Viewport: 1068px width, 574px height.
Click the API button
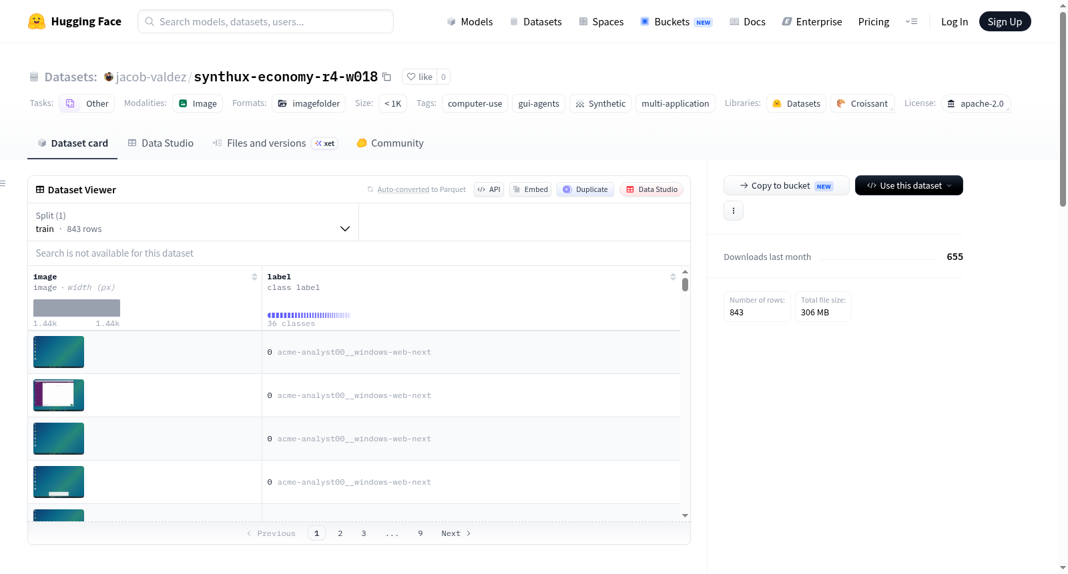click(489, 189)
